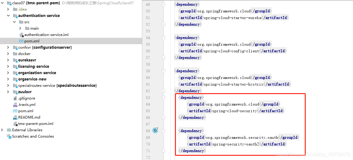Click the class07 project module icon
This screenshot has width=353, height=160.
9,3
